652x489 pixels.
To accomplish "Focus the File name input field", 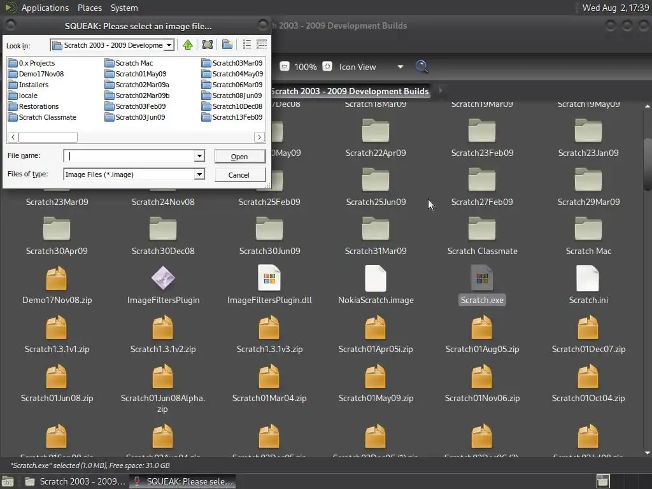I will tap(129, 155).
